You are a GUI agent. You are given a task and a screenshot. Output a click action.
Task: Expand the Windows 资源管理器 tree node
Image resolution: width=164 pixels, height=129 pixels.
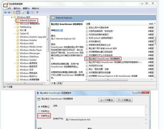pos(15,80)
